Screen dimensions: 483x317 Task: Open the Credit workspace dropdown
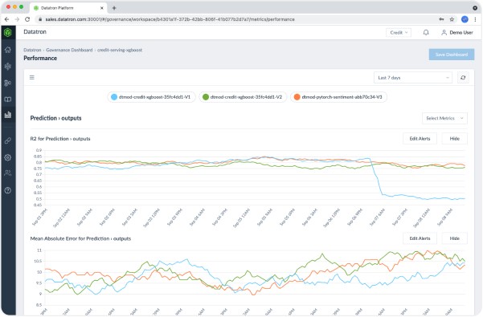click(399, 32)
